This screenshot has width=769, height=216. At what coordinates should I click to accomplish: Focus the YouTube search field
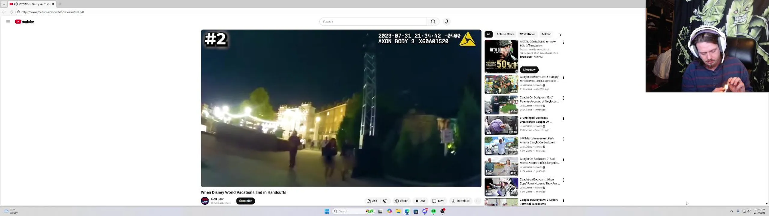click(373, 22)
